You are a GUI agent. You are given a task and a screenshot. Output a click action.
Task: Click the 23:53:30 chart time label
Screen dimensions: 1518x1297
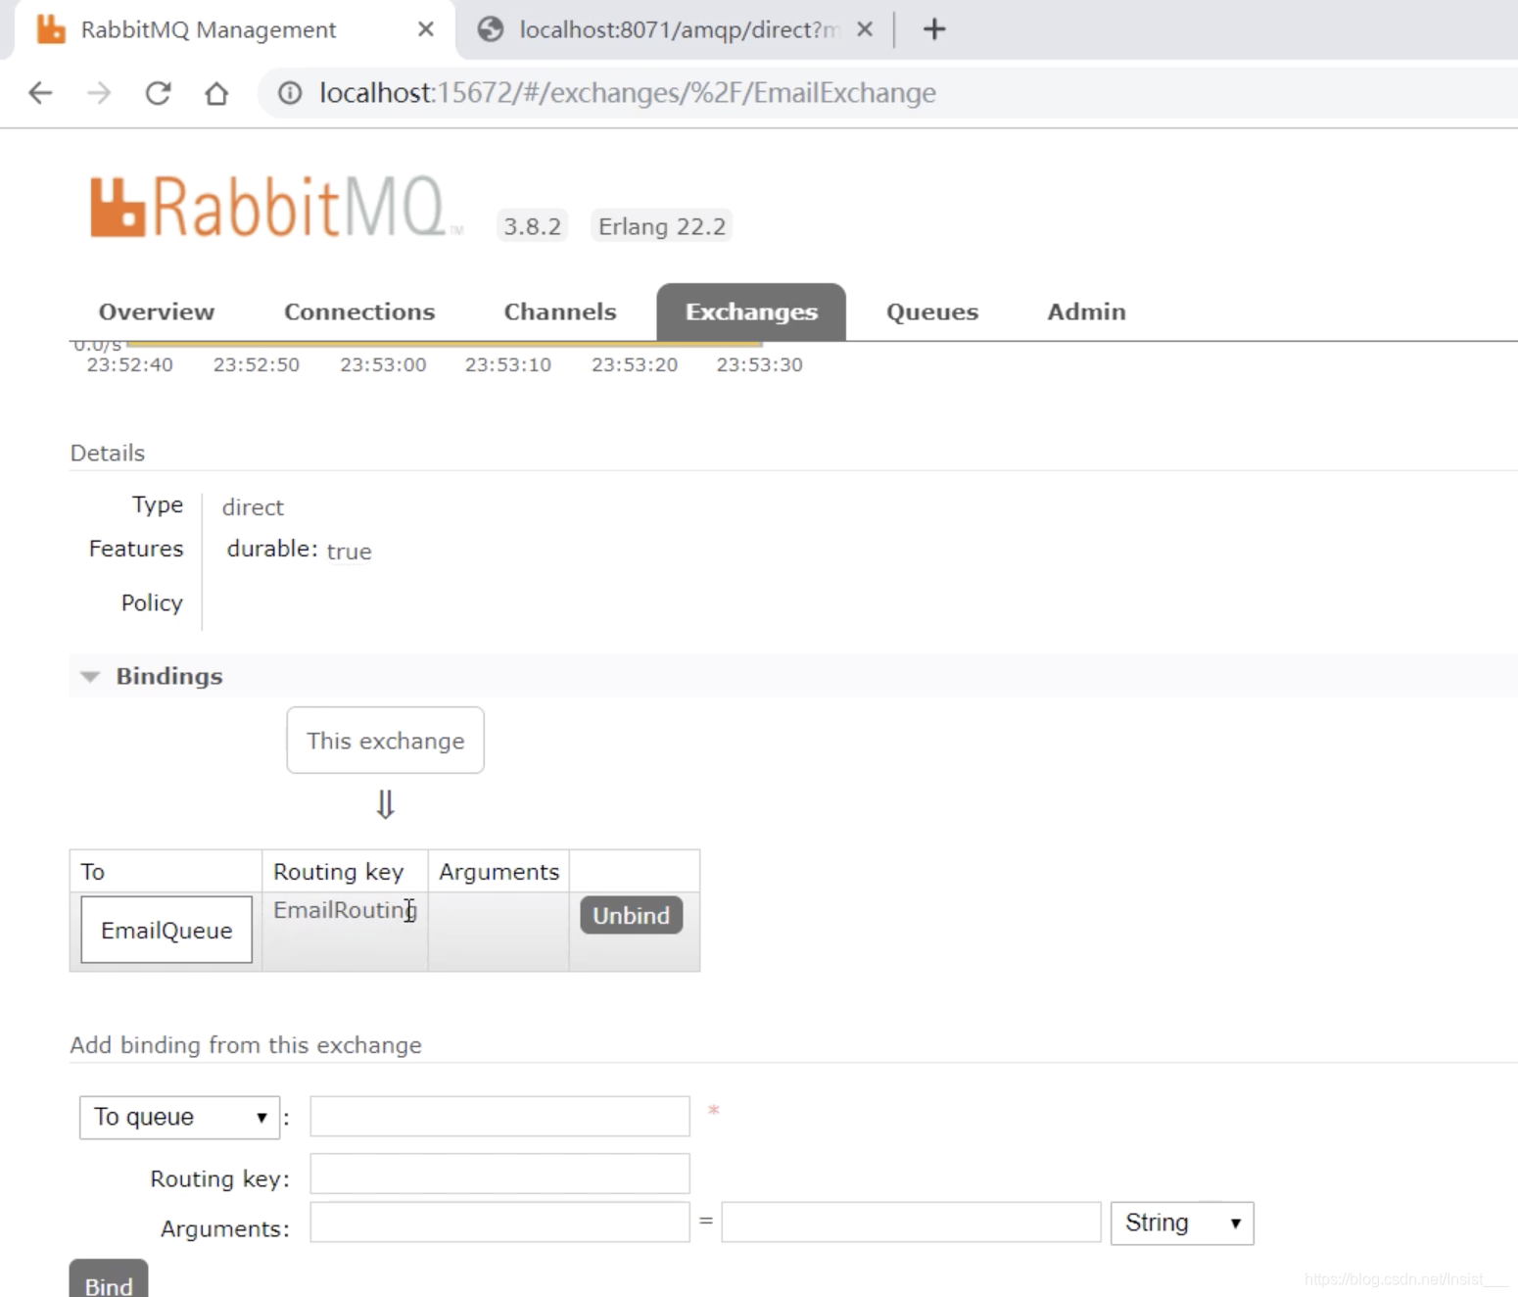[759, 364]
